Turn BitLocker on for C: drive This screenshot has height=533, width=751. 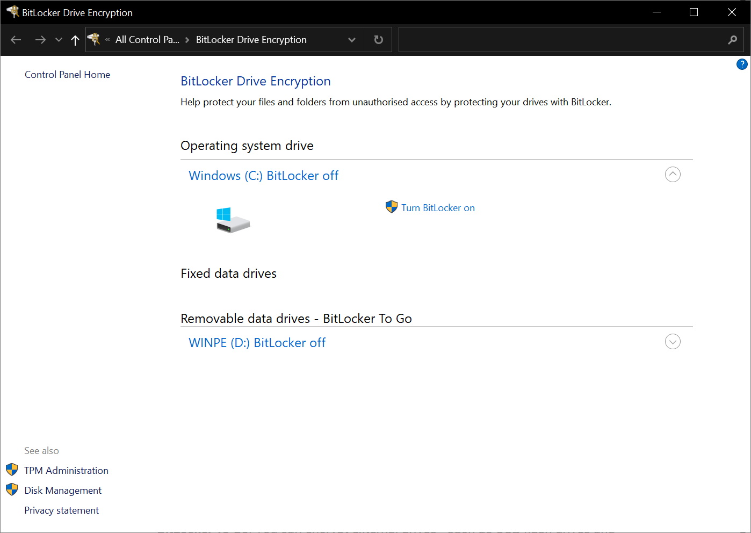438,208
